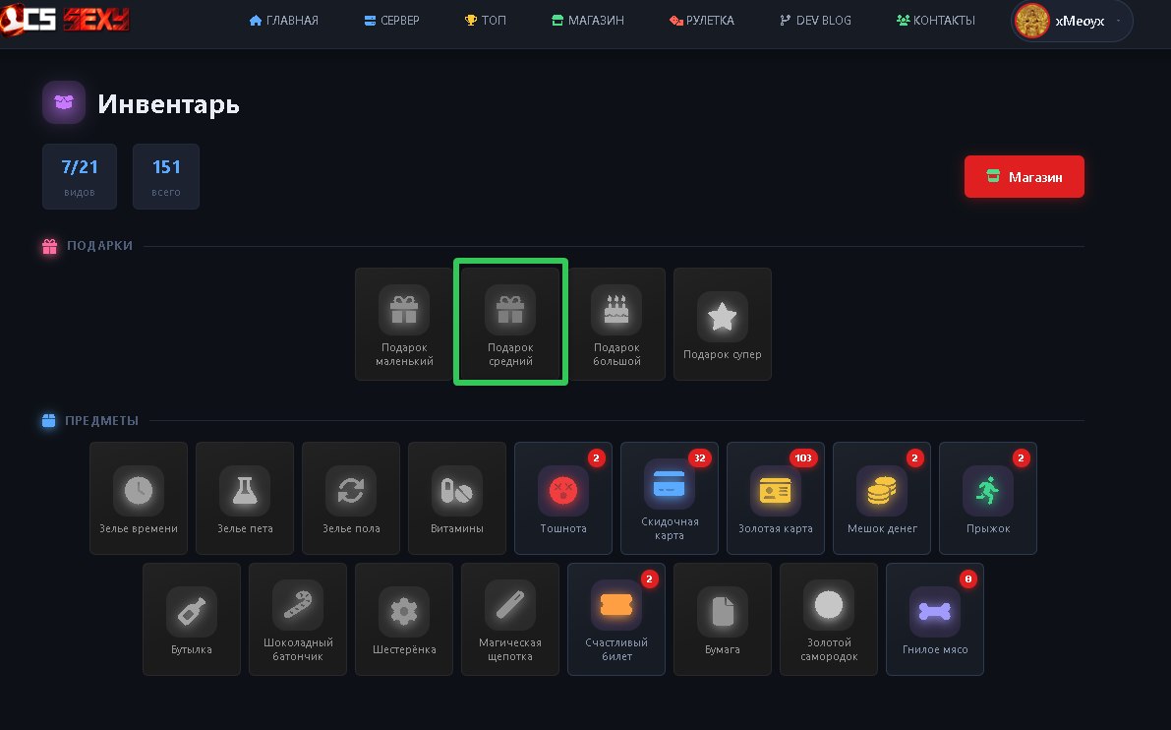Choose the Шестерёнка gear item
Screen dimensions: 1171x730
404,620
